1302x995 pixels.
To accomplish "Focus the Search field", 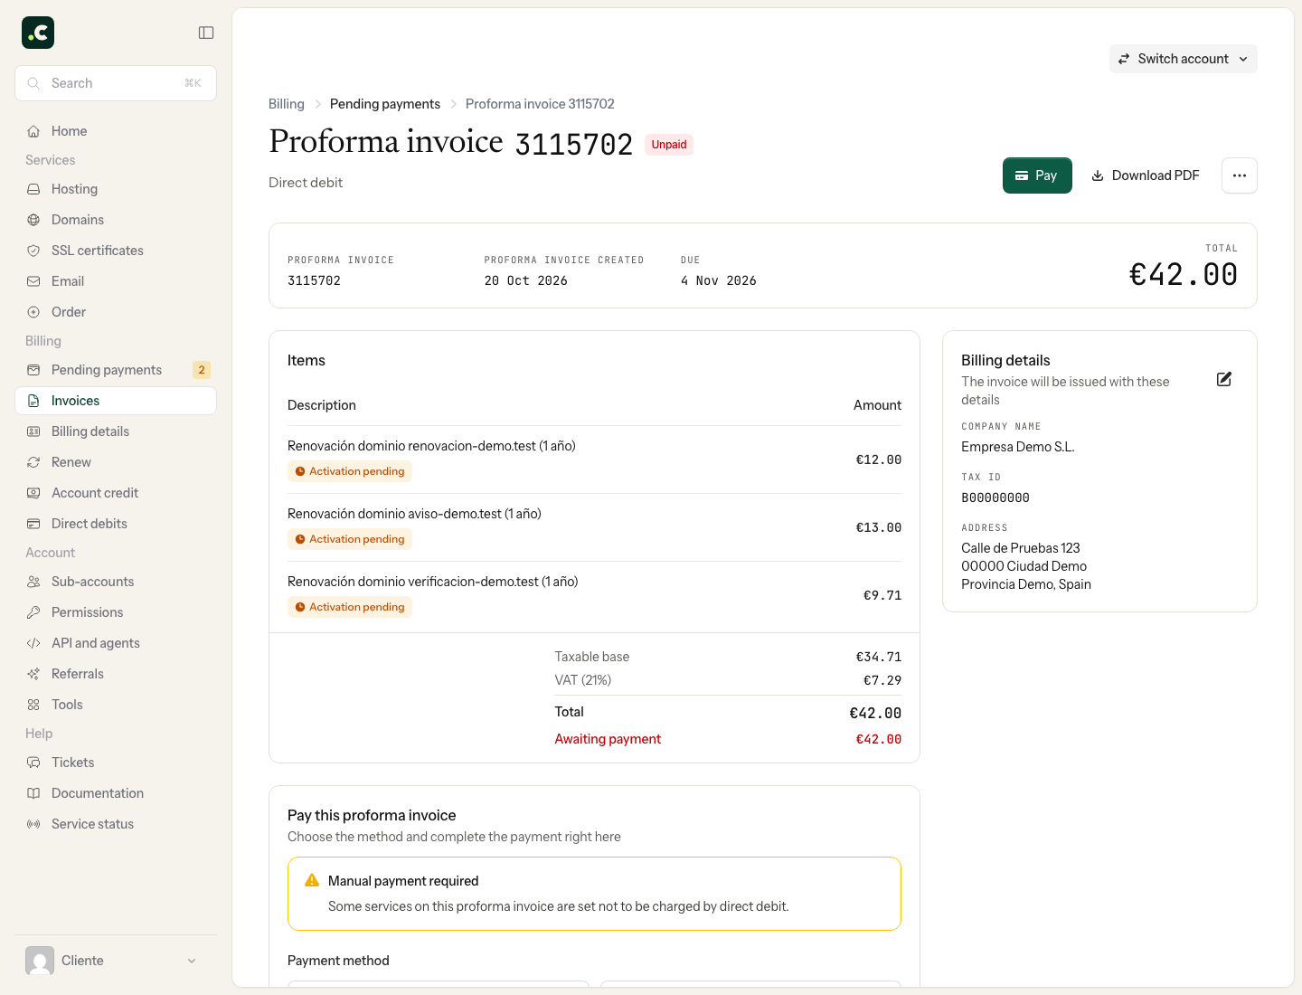I will pyautogui.click(x=116, y=83).
